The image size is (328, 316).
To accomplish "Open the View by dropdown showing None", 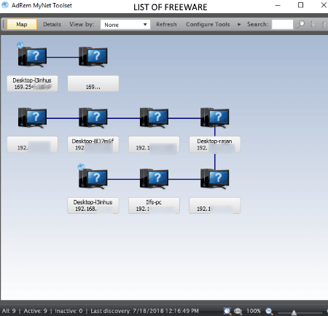I will point(125,25).
